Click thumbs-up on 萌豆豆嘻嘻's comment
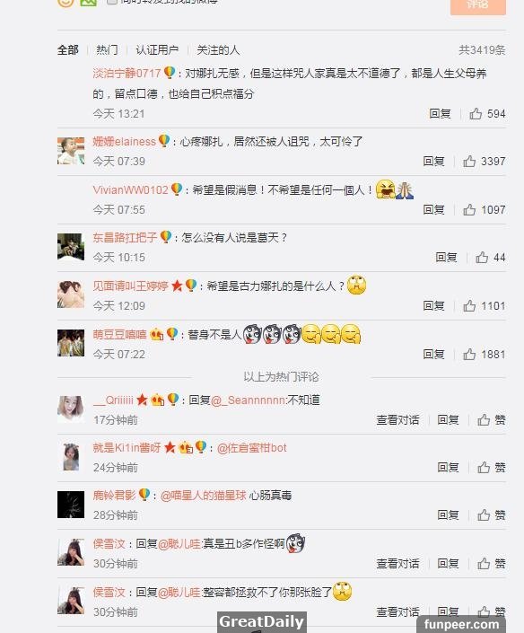 pyautogui.click(x=469, y=354)
